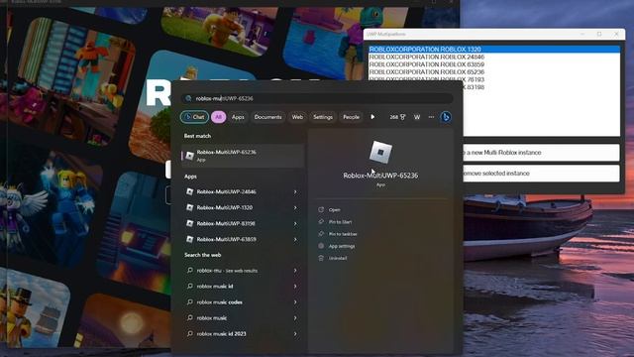Switch to the Apps search filter
The width and height of the screenshot is (634, 357).
coord(238,117)
